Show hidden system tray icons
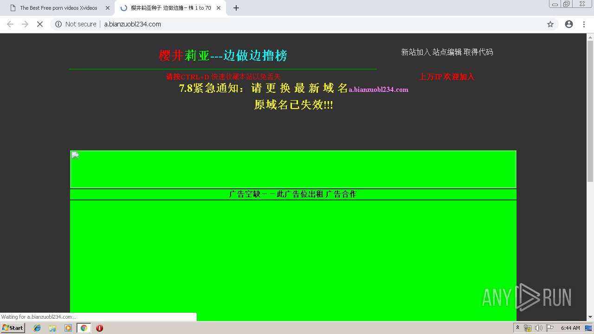The image size is (594, 334). [517, 328]
